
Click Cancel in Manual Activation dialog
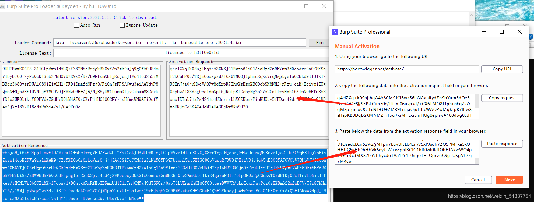(478, 180)
